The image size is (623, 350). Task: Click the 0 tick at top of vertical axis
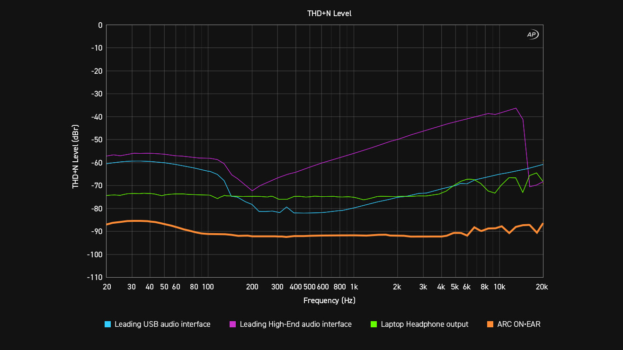pos(100,25)
